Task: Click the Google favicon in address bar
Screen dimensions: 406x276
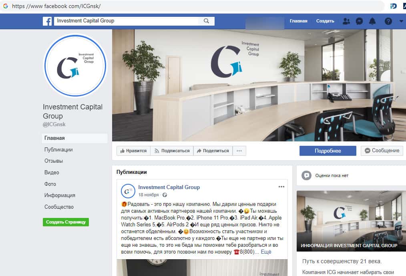Action: 6,6
